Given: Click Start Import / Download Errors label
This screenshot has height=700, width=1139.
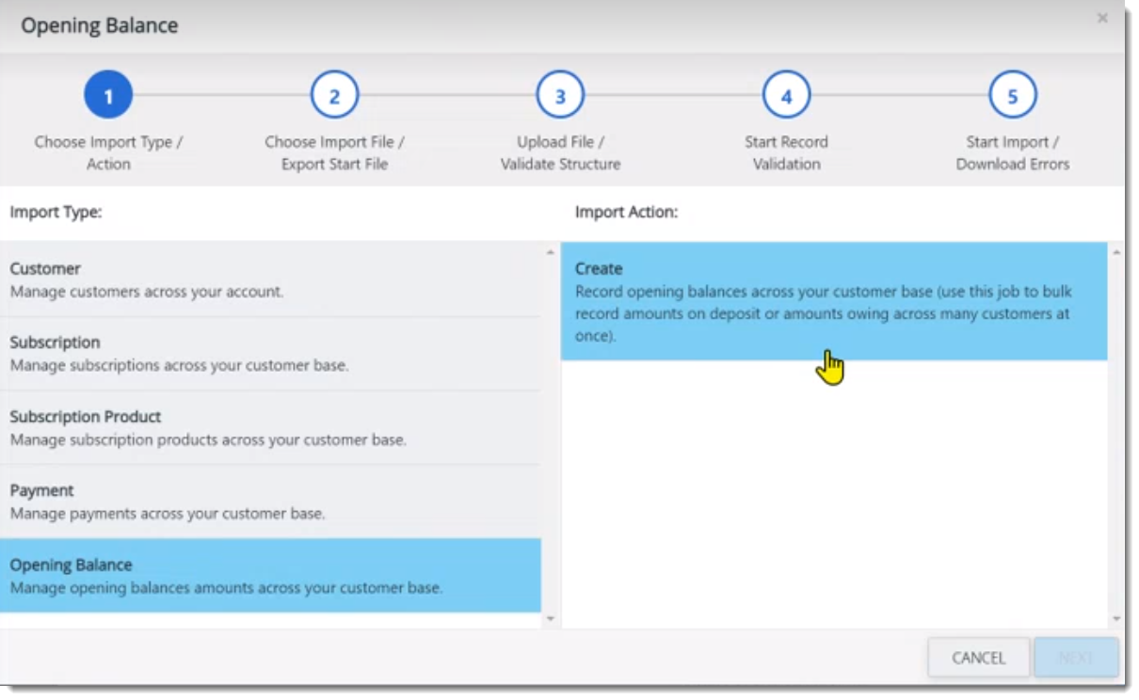Looking at the screenshot, I should [1013, 152].
